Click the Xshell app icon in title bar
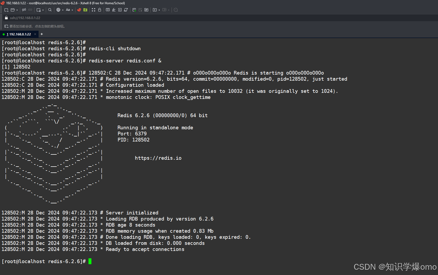This screenshot has width=438, height=275. coord(3,3)
